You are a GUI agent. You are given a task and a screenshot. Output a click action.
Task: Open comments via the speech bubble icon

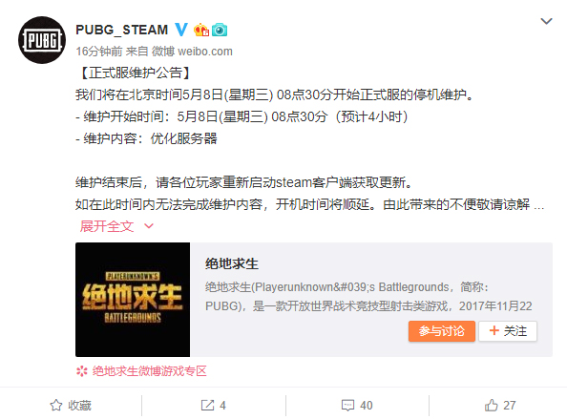[x=347, y=405]
